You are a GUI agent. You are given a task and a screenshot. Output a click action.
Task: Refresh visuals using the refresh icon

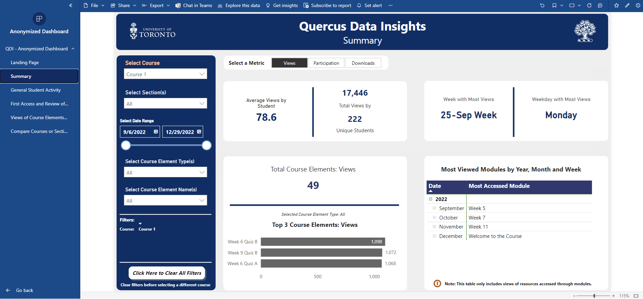coord(589,5)
